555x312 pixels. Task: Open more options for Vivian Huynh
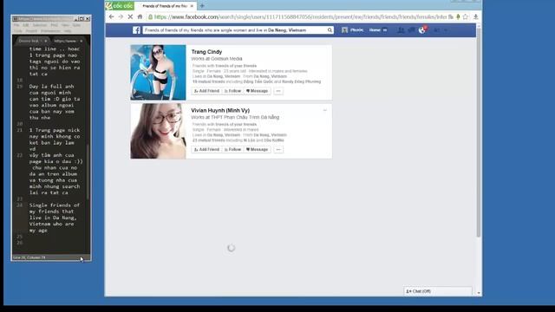click(x=278, y=150)
